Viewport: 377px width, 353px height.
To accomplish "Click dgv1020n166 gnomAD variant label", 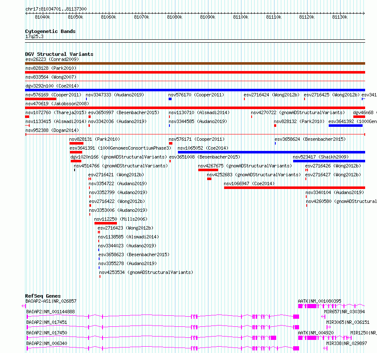I will (119, 157).
